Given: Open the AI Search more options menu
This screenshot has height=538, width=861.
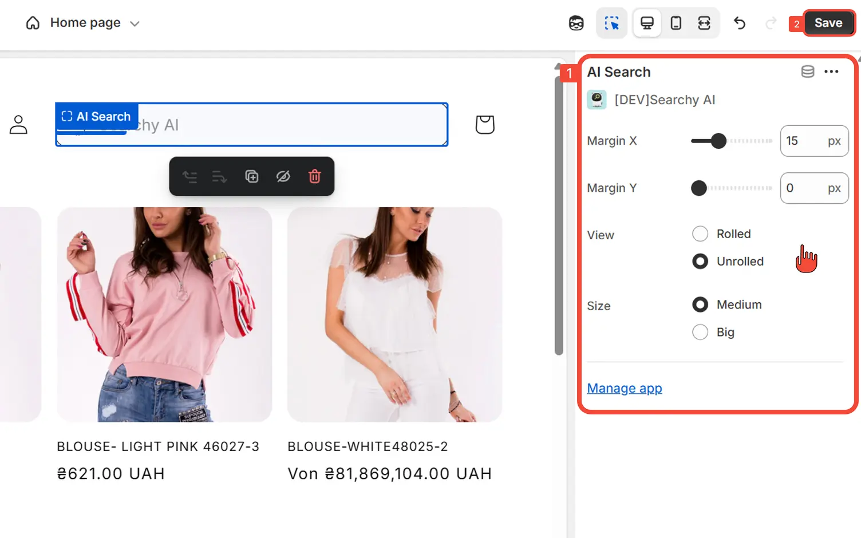Looking at the screenshot, I should (831, 71).
